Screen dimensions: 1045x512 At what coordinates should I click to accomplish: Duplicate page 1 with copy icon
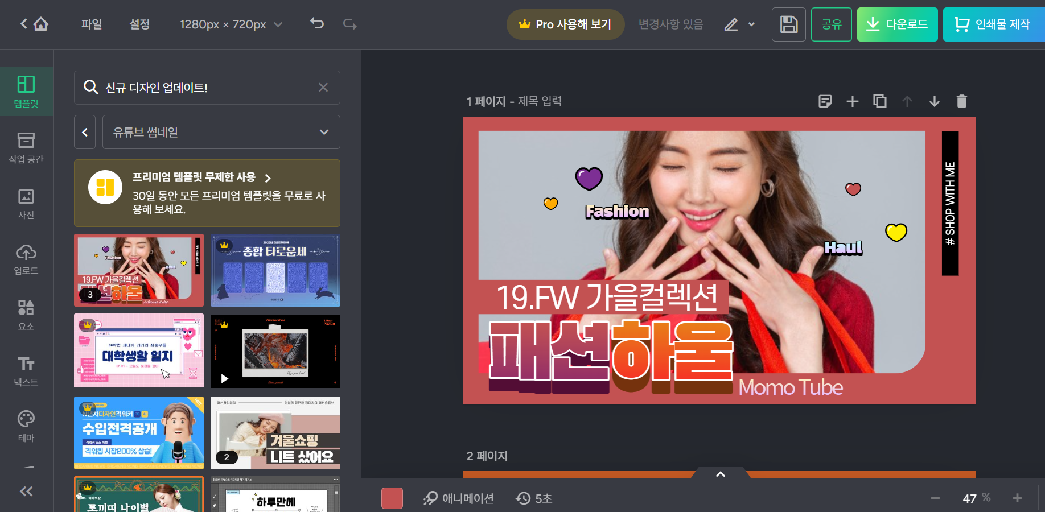(880, 101)
